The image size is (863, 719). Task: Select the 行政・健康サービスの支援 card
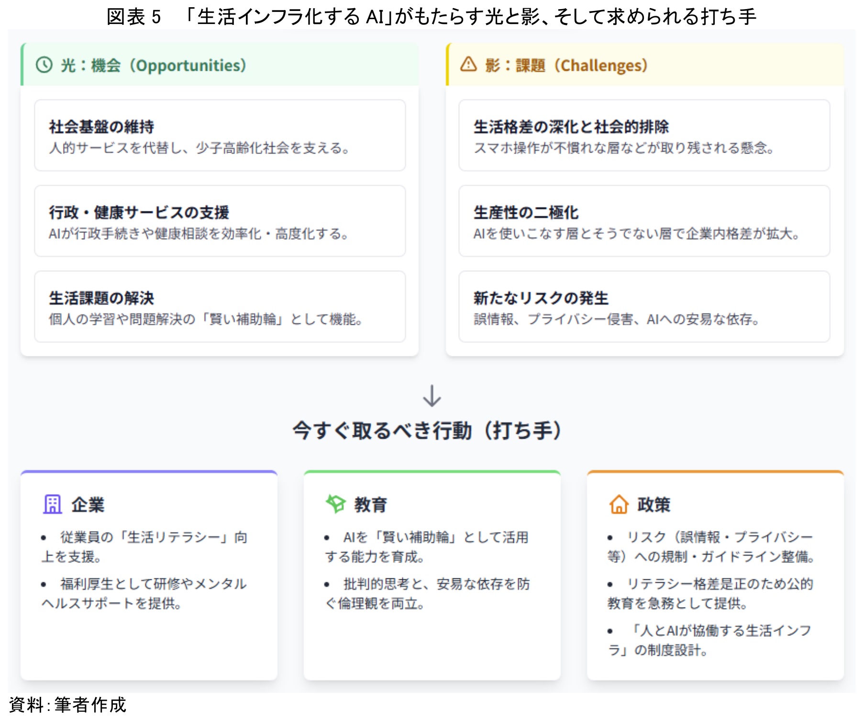[220, 221]
